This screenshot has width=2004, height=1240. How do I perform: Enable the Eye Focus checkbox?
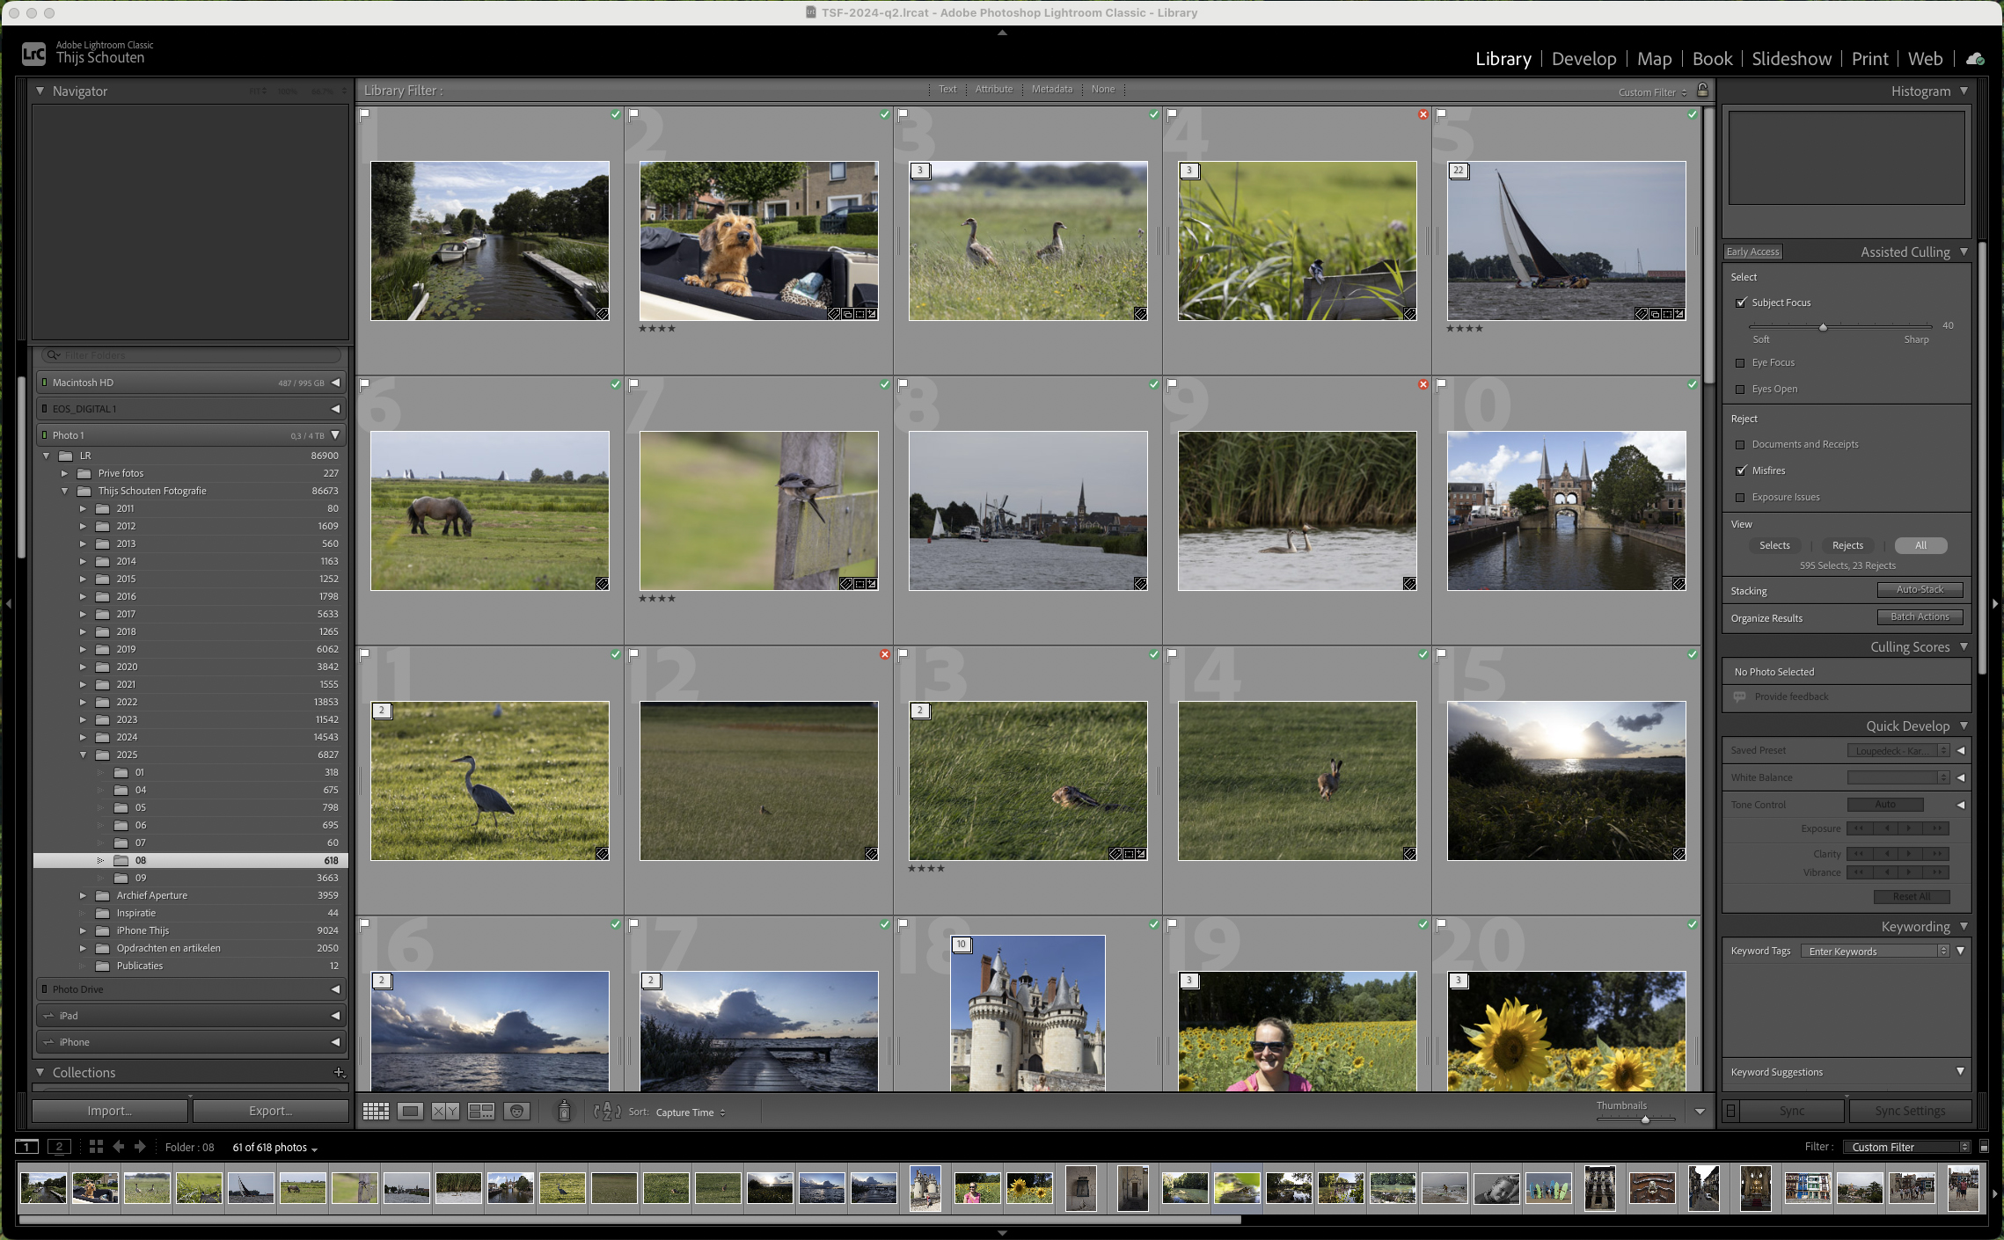(x=1740, y=362)
